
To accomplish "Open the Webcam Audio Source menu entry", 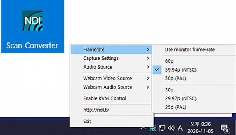I will 111,87.
